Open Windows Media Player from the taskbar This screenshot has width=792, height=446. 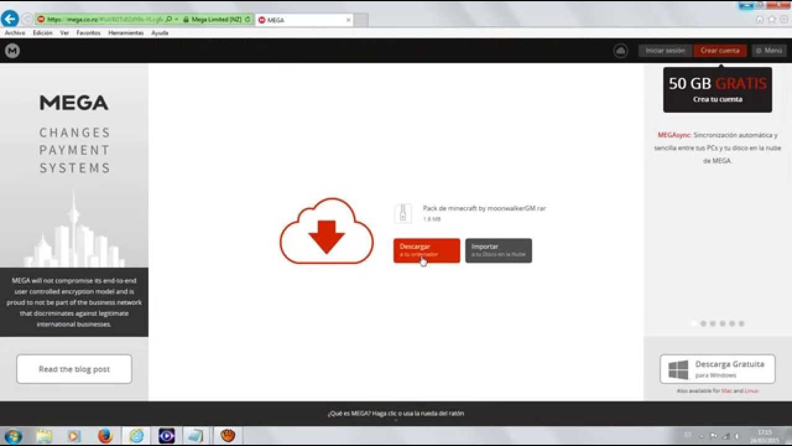point(74,436)
